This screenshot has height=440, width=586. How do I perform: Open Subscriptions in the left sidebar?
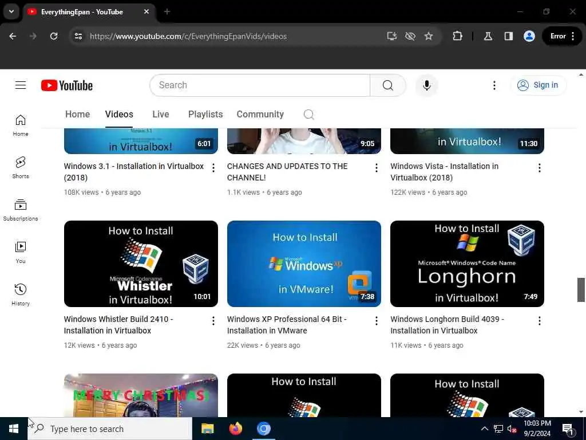pyautogui.click(x=21, y=210)
